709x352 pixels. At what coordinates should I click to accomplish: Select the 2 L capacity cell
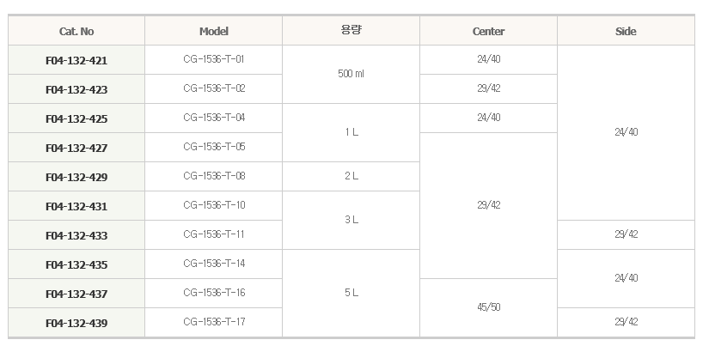tap(351, 177)
